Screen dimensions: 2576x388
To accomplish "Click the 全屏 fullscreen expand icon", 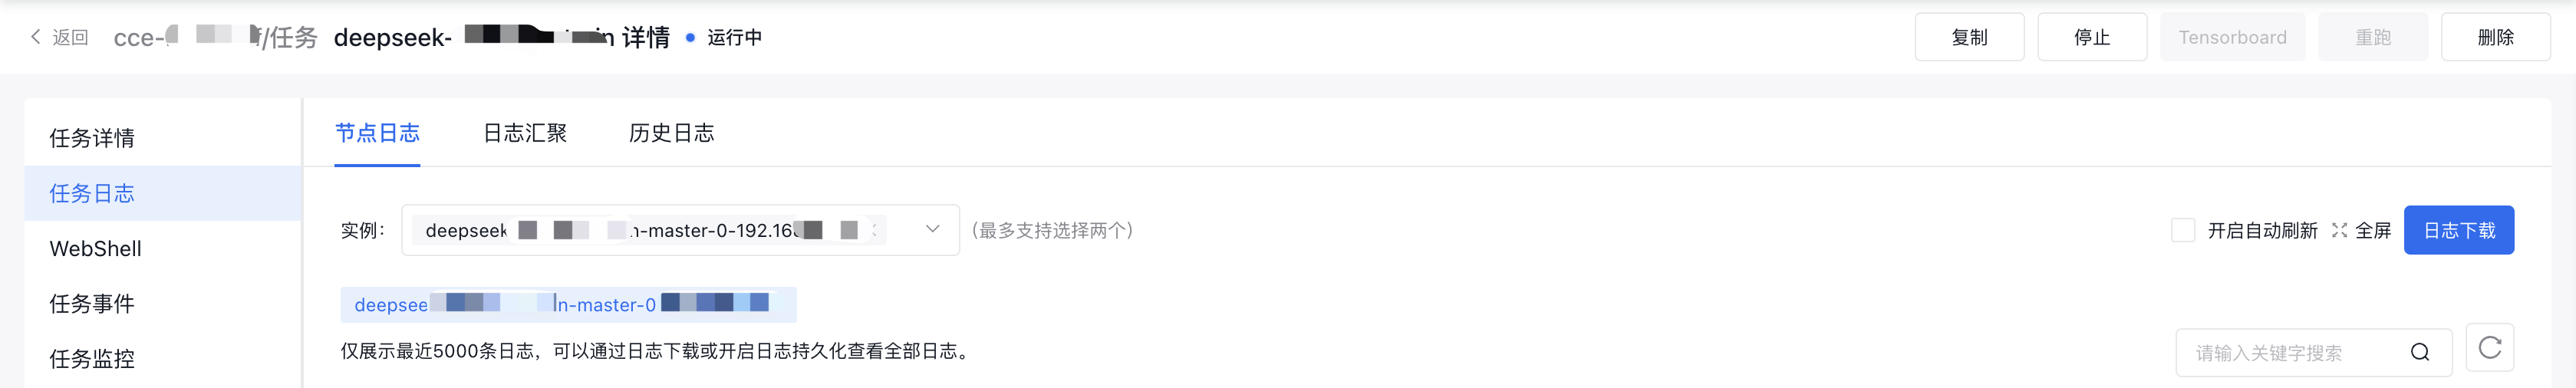I will [x=2339, y=230].
